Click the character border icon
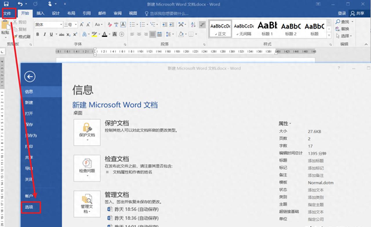 click(123, 25)
